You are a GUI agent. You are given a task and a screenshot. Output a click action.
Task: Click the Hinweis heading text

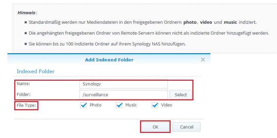tap(27, 13)
